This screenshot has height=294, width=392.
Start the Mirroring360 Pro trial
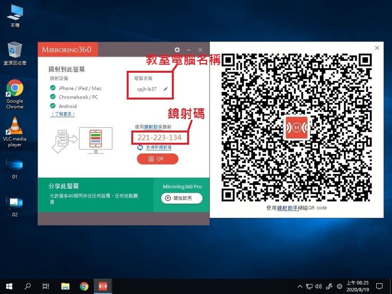point(182,198)
